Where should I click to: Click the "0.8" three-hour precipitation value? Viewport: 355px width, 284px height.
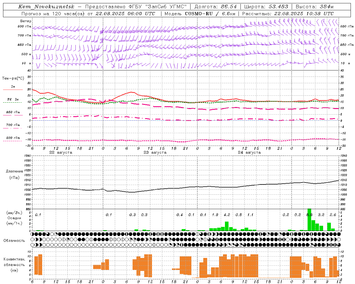[x=239, y=215]
